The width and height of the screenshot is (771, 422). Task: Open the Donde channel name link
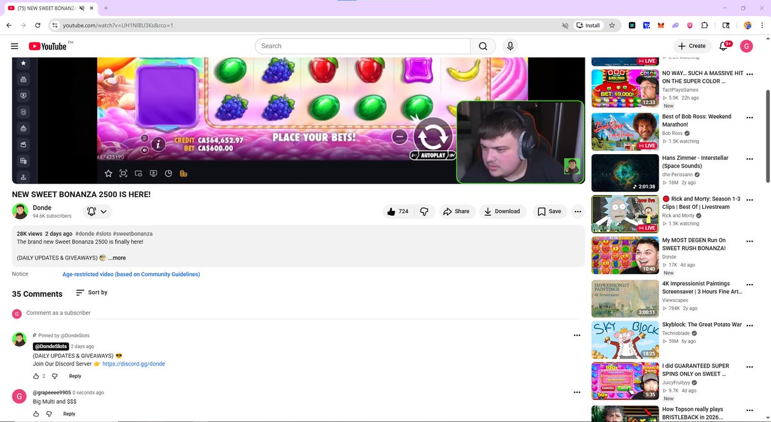pyautogui.click(x=42, y=207)
